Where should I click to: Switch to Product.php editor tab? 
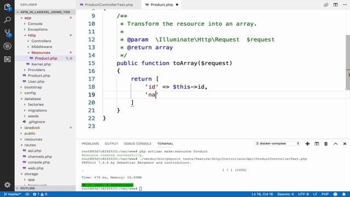[162, 5]
